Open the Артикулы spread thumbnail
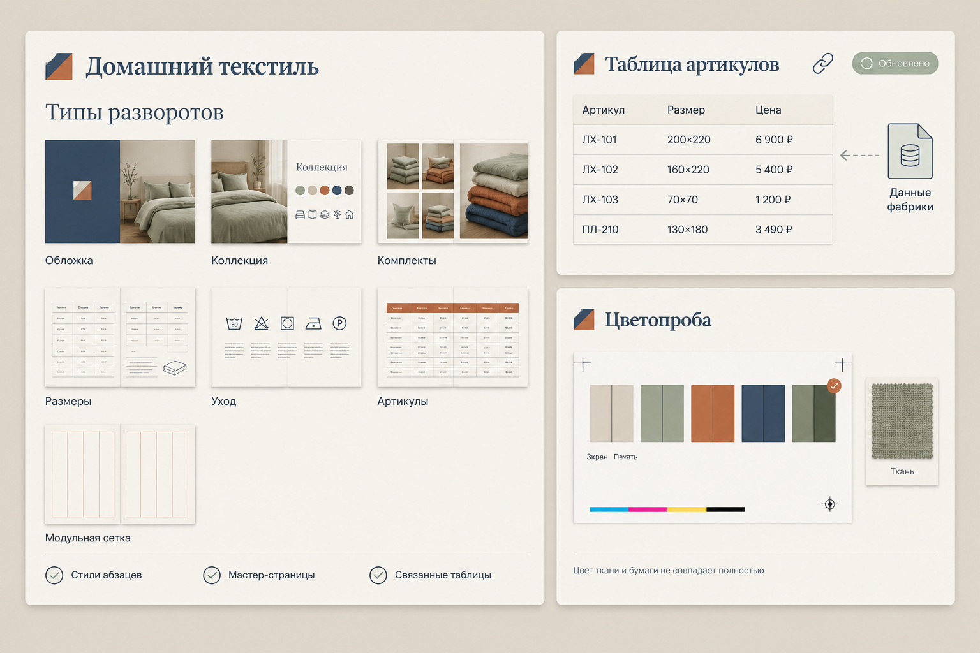This screenshot has width=980, height=653. point(452,337)
